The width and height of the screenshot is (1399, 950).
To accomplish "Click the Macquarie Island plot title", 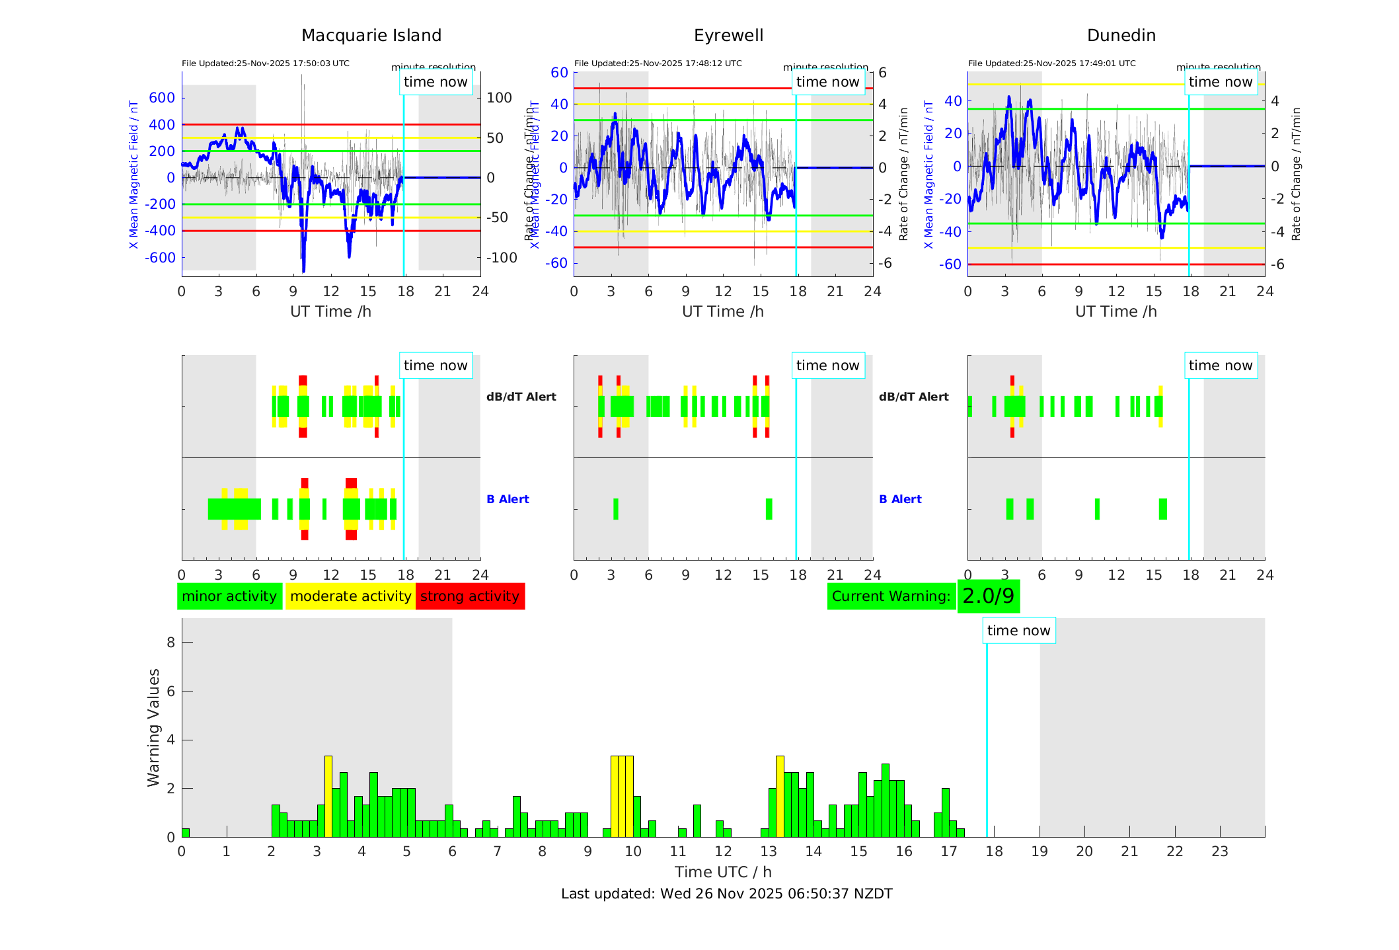I will coord(371,36).
